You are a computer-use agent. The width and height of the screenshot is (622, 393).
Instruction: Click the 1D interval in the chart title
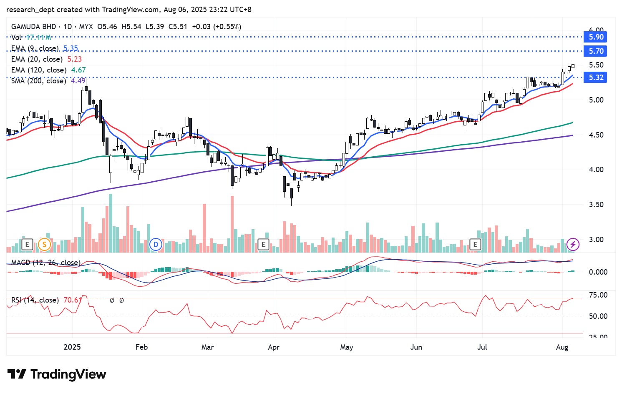67,27
